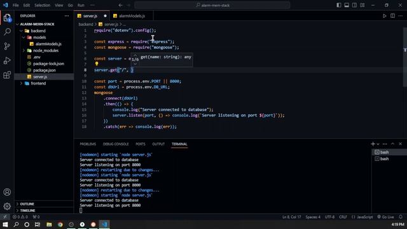The width and height of the screenshot is (407, 229).
Task: Switch to the OUTPUT panel tab
Action: coord(158,144)
